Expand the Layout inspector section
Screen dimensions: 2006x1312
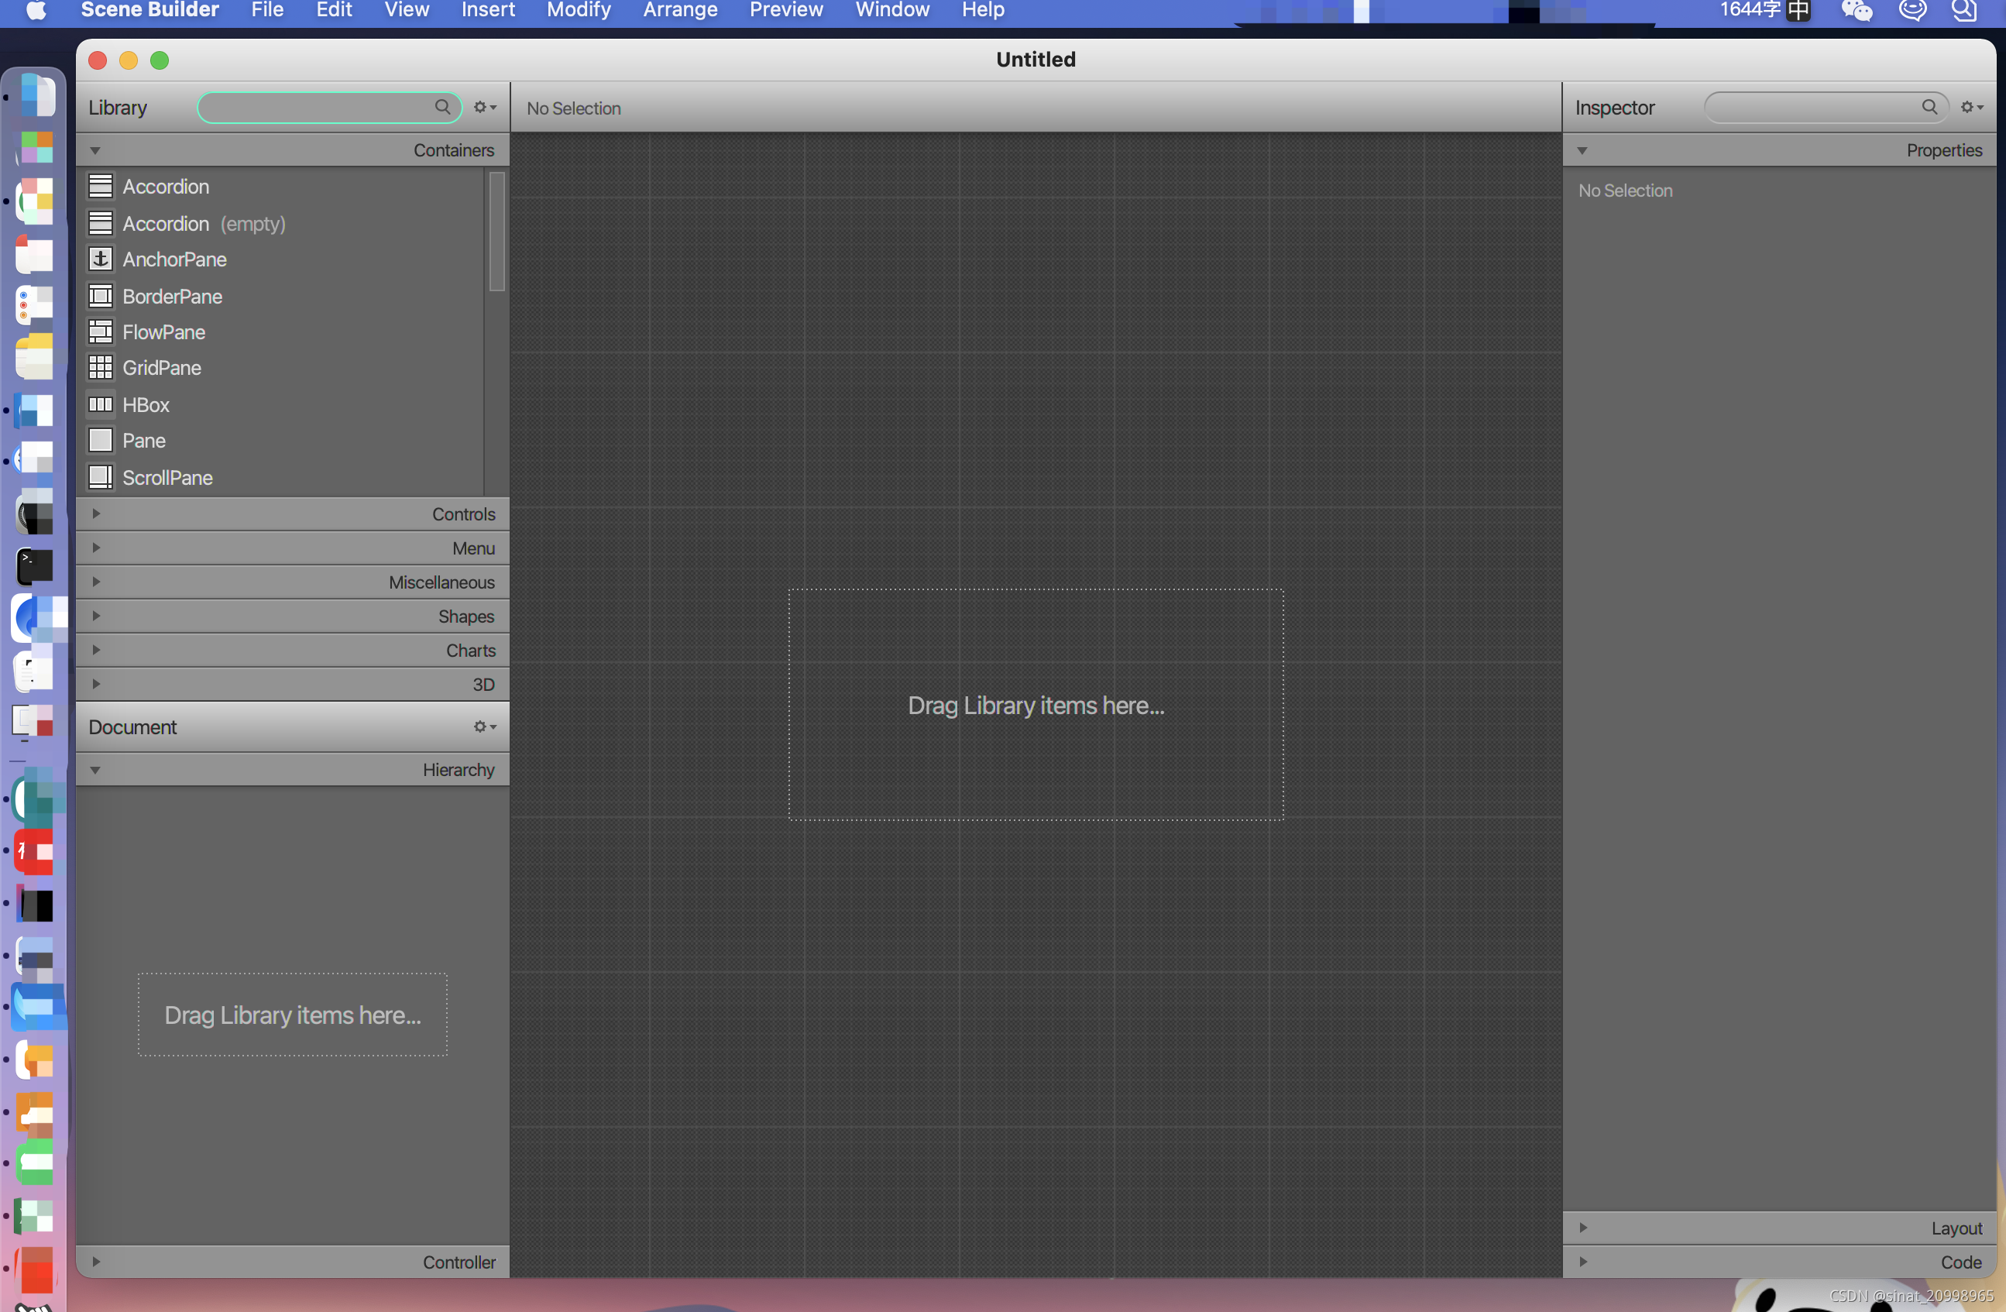(1583, 1228)
